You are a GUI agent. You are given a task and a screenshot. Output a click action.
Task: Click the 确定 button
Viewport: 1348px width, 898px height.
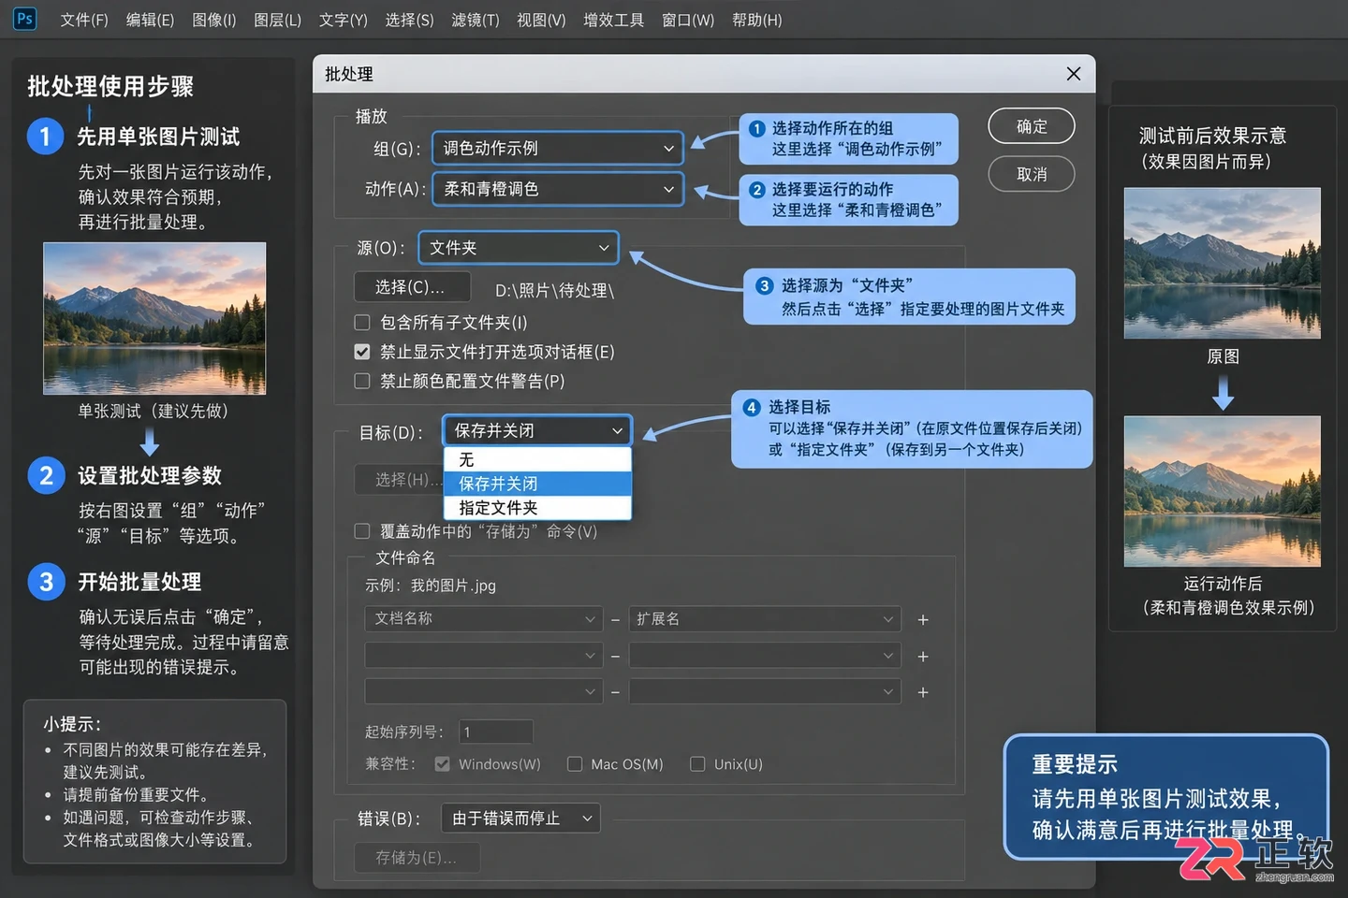1032,126
